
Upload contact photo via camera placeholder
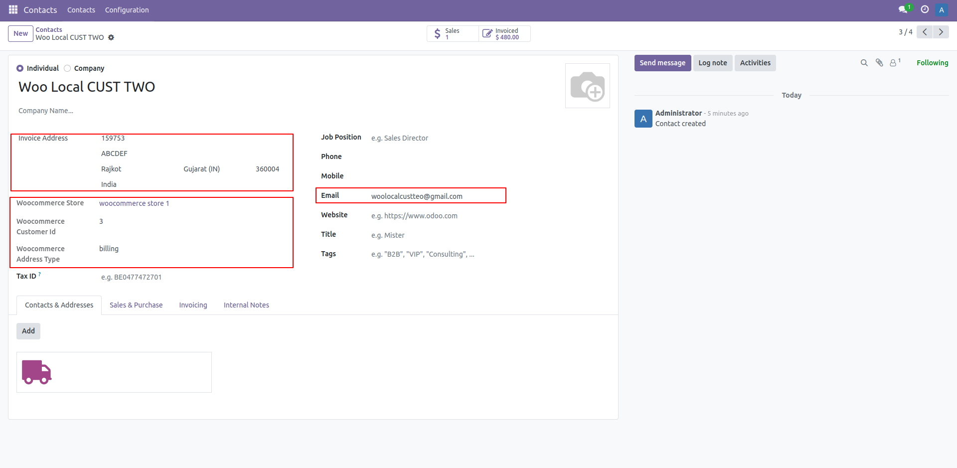587,86
